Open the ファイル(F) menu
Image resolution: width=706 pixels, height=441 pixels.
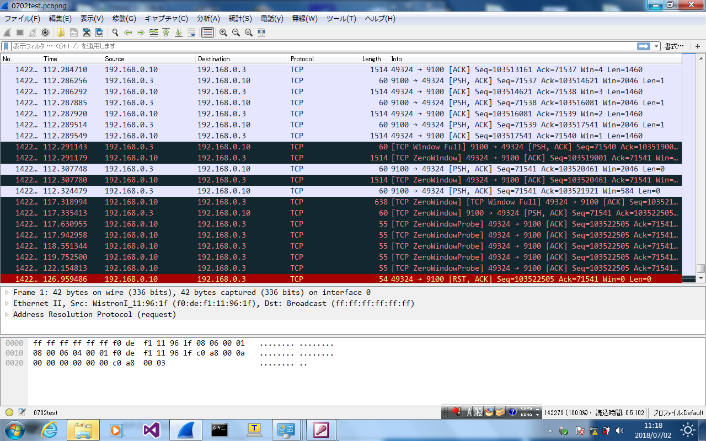pyautogui.click(x=22, y=18)
